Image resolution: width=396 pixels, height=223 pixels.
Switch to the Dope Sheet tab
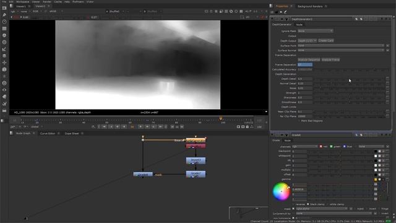pos(72,133)
